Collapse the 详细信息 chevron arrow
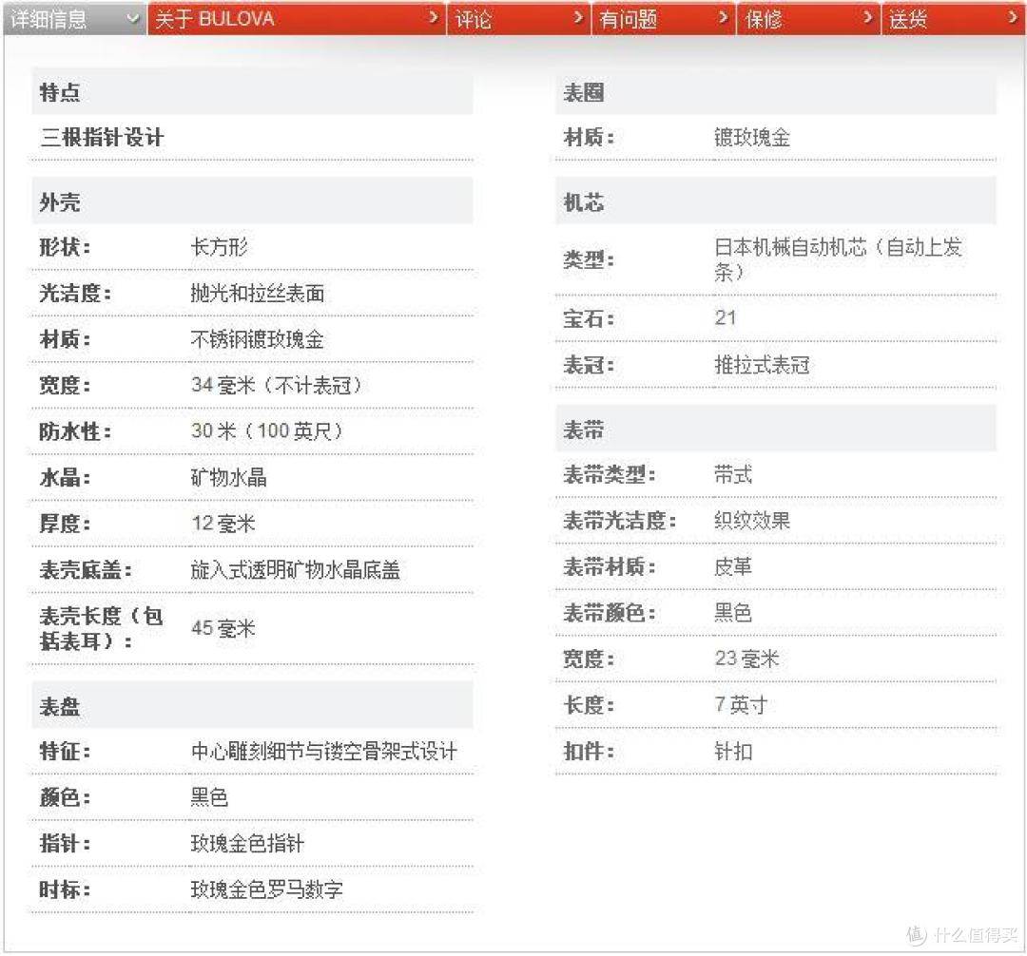Screen dimensions: 1027x956 coord(133,18)
